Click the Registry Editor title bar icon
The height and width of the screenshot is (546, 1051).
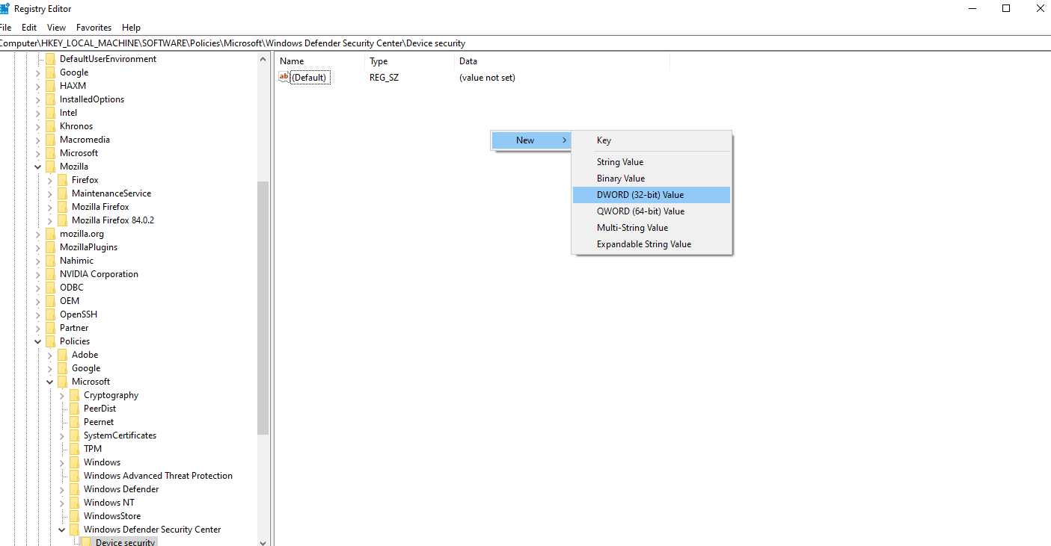[x=4, y=9]
